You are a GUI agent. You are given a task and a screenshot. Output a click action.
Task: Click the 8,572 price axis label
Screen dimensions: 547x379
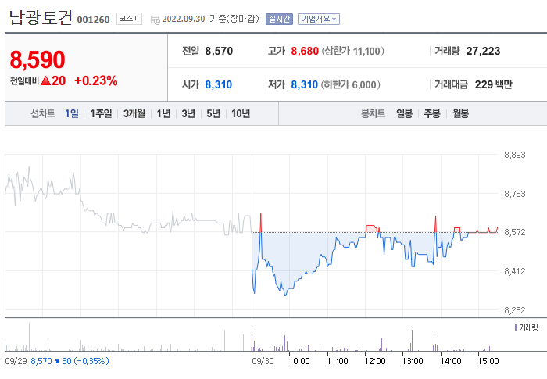514,232
